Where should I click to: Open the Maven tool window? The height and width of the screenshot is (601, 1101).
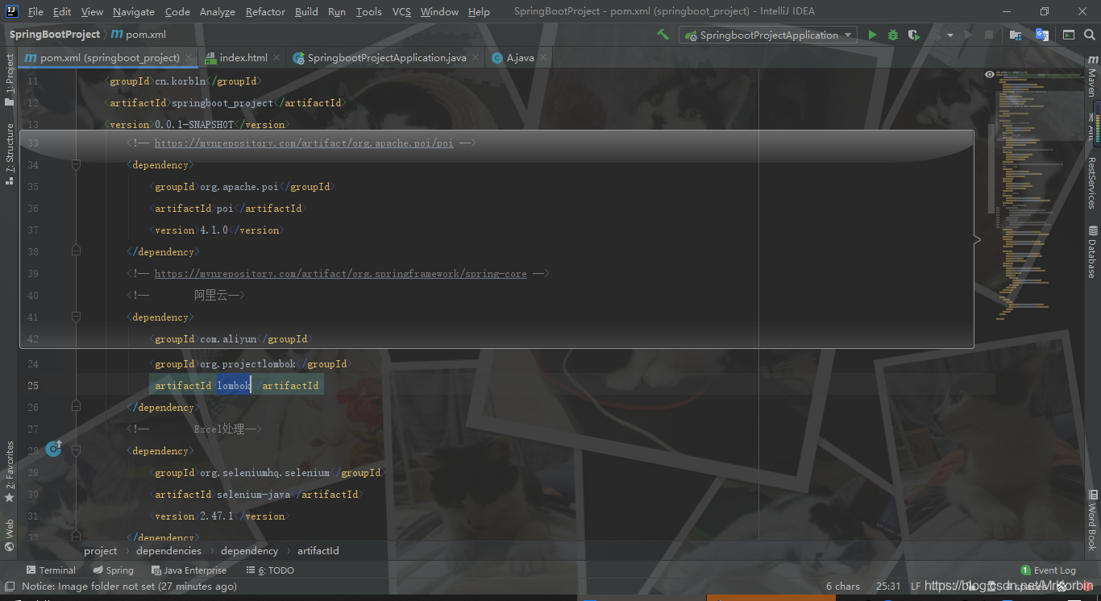pyautogui.click(x=1092, y=77)
